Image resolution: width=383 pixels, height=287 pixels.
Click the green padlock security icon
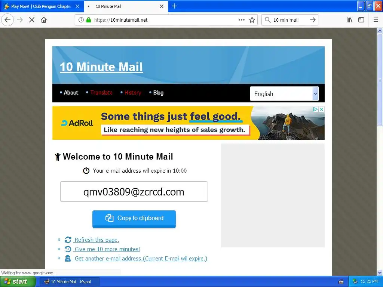(x=89, y=20)
